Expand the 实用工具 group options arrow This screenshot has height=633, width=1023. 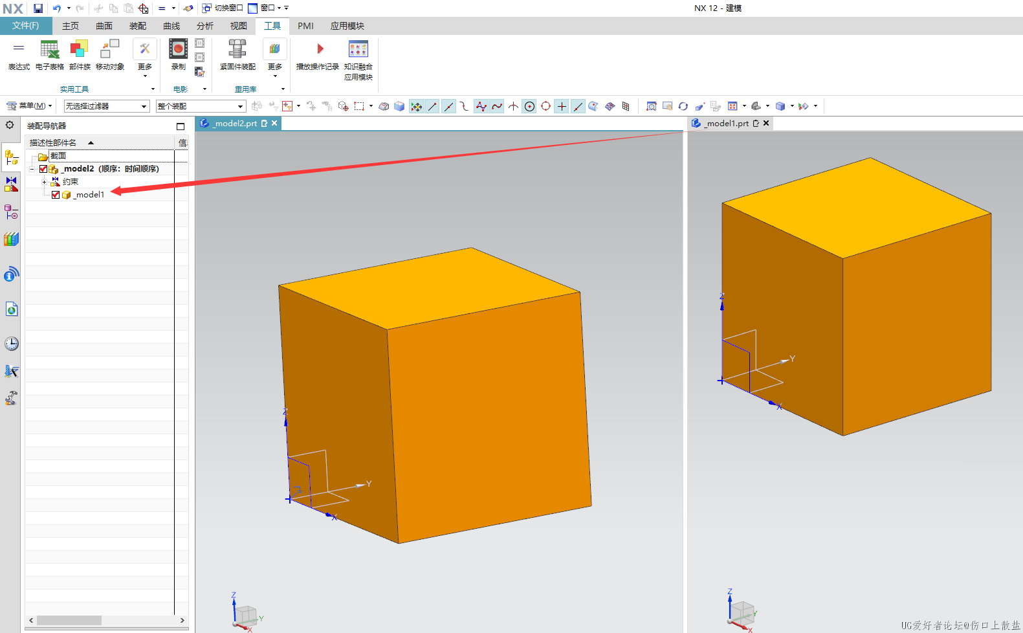pos(153,89)
